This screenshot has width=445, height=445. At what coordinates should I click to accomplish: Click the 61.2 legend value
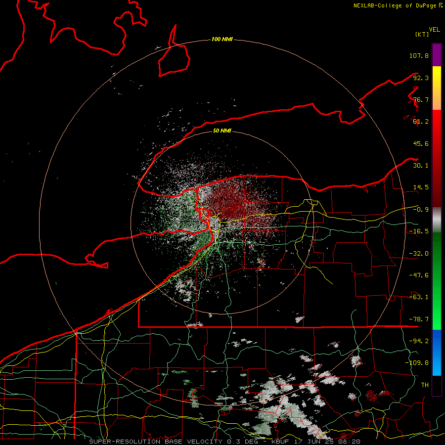[x=421, y=122]
